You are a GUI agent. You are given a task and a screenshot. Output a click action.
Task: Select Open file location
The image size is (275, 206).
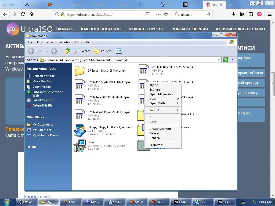[162, 94]
